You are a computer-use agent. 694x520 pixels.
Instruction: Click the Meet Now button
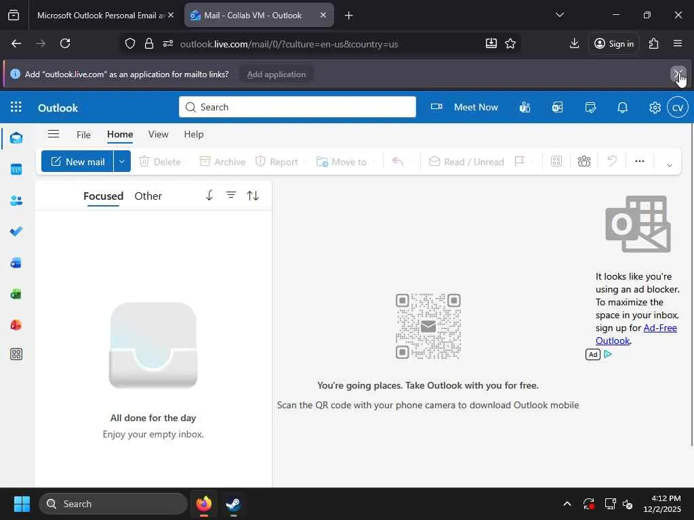464,107
